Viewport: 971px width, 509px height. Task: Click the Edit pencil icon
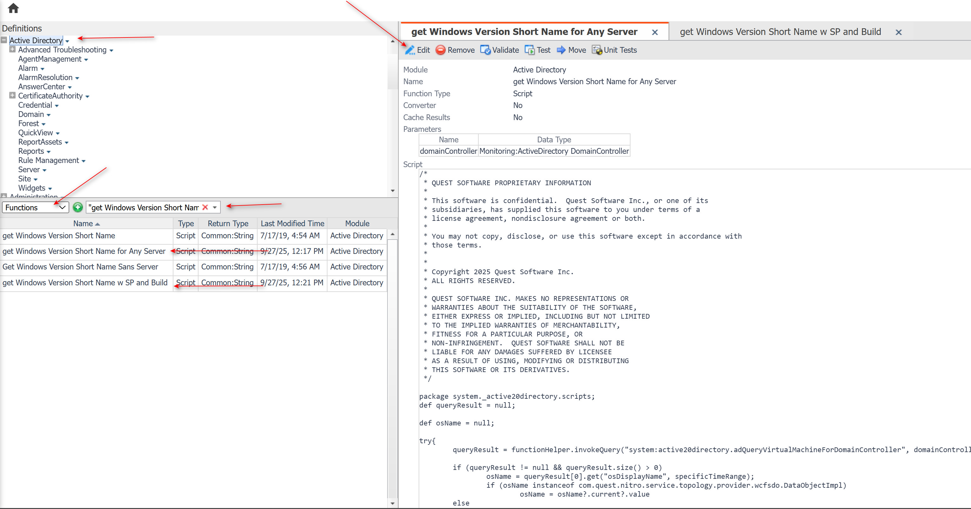[x=410, y=50]
